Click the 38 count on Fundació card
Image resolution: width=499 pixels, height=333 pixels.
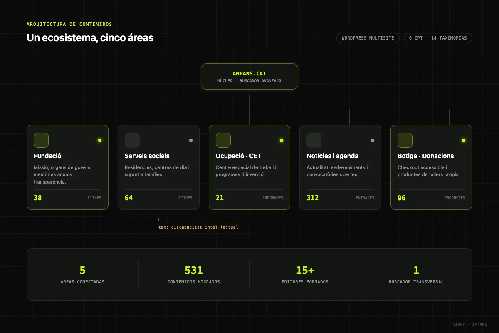pos(38,198)
